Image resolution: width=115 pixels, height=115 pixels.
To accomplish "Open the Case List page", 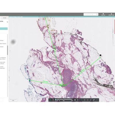I will pos(103,14).
